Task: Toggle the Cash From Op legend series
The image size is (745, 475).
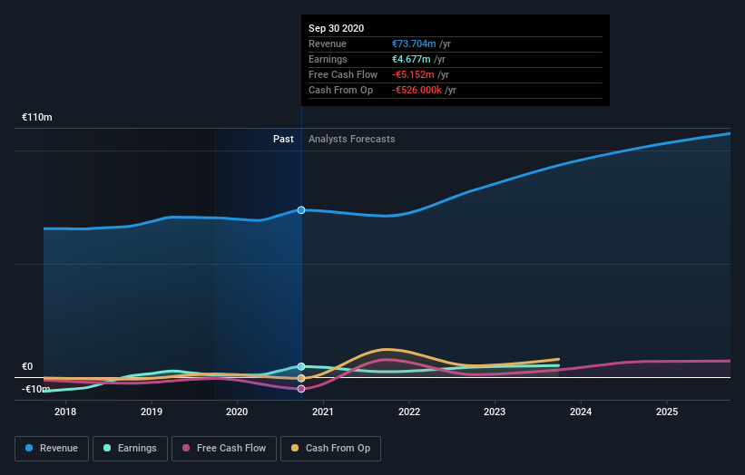Action: point(330,449)
